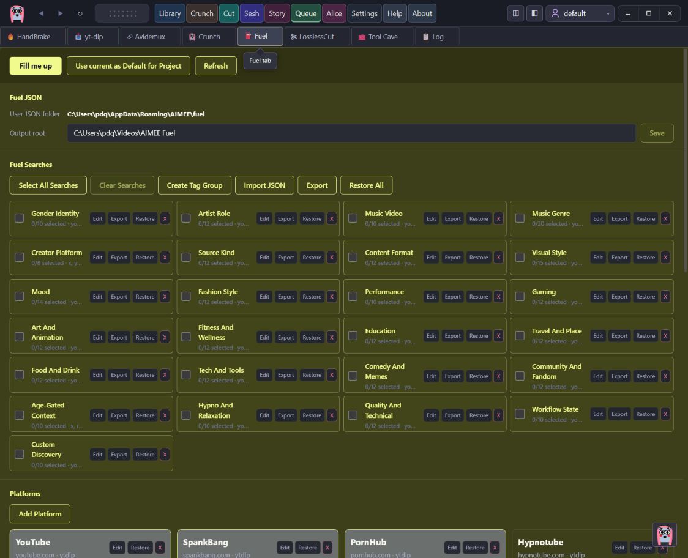Remove Workflow State search with X
The image size is (688, 558).
click(x=665, y=414)
